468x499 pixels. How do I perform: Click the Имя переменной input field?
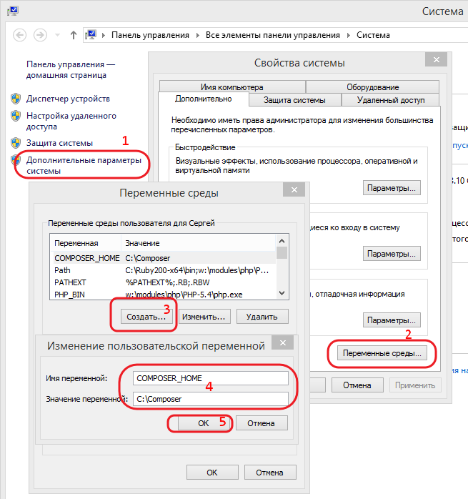[x=210, y=378]
